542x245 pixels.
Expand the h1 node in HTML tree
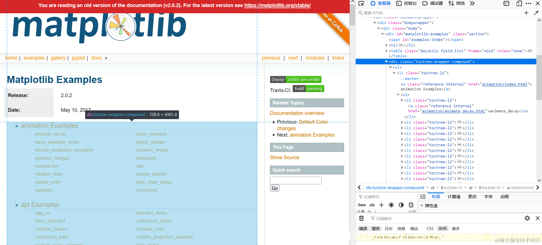[x=386, y=45]
